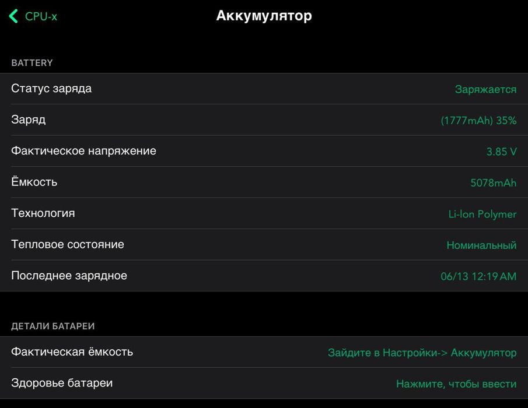Viewport: 528px width, 408px height.
Task: Tap the (1777mAh) 35% charge value
Action: [x=478, y=121]
